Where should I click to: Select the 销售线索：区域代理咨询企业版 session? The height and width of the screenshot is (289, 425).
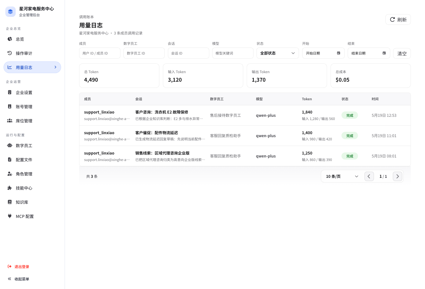click(x=163, y=153)
